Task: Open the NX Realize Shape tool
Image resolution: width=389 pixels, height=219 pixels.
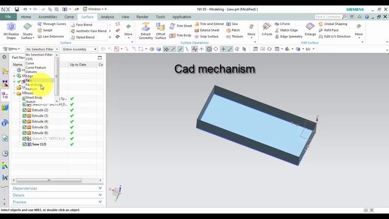Action: 11,31
